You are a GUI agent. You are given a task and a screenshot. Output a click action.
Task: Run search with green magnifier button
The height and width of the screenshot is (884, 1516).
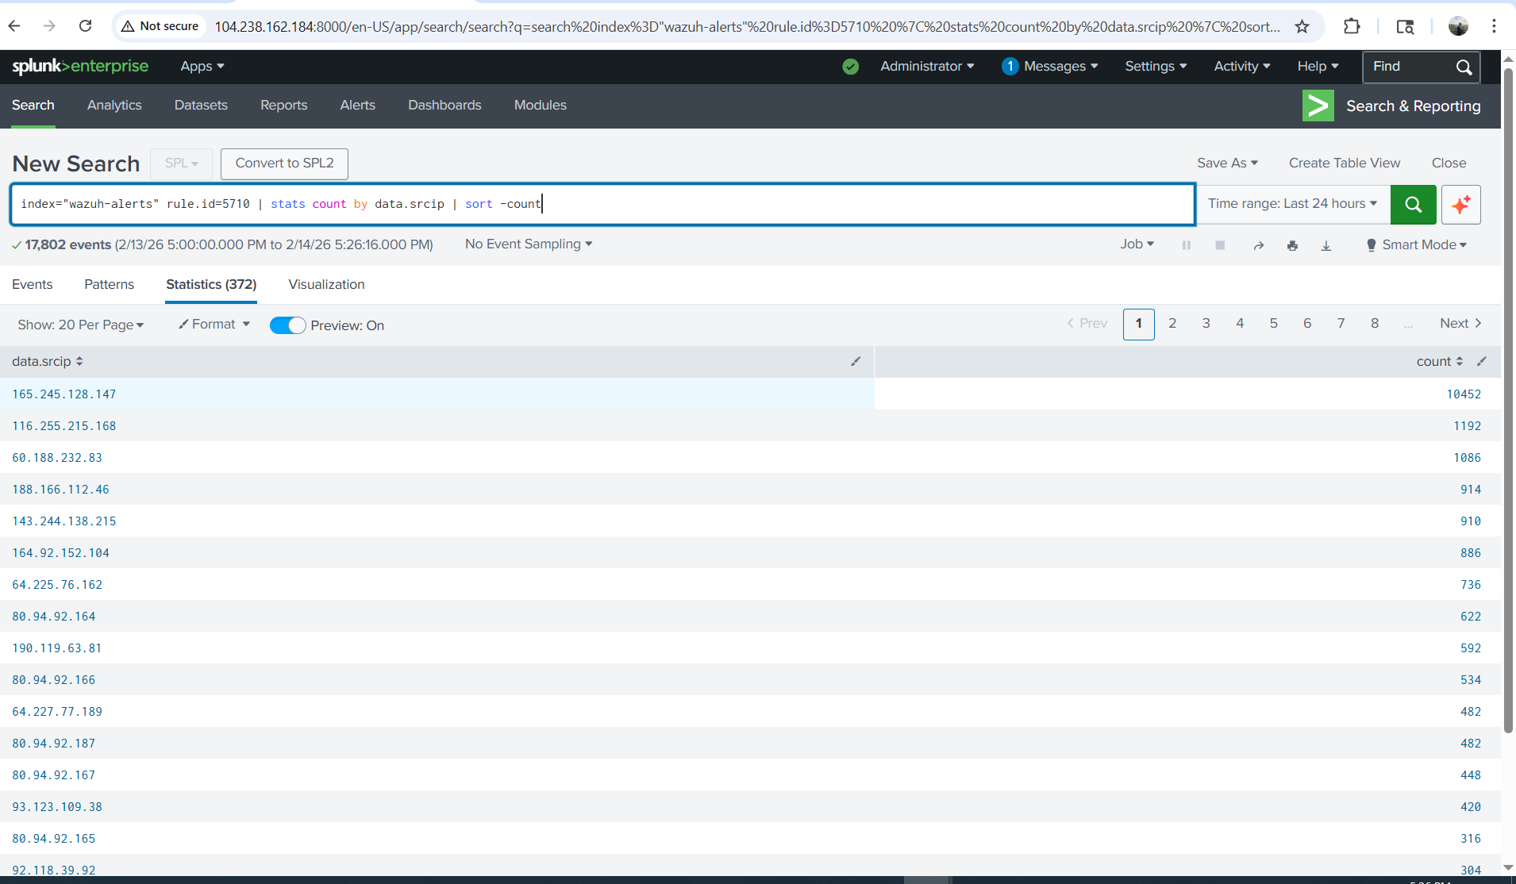tap(1413, 205)
